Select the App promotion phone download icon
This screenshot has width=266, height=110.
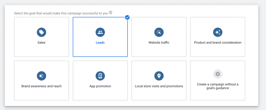pos(100,76)
